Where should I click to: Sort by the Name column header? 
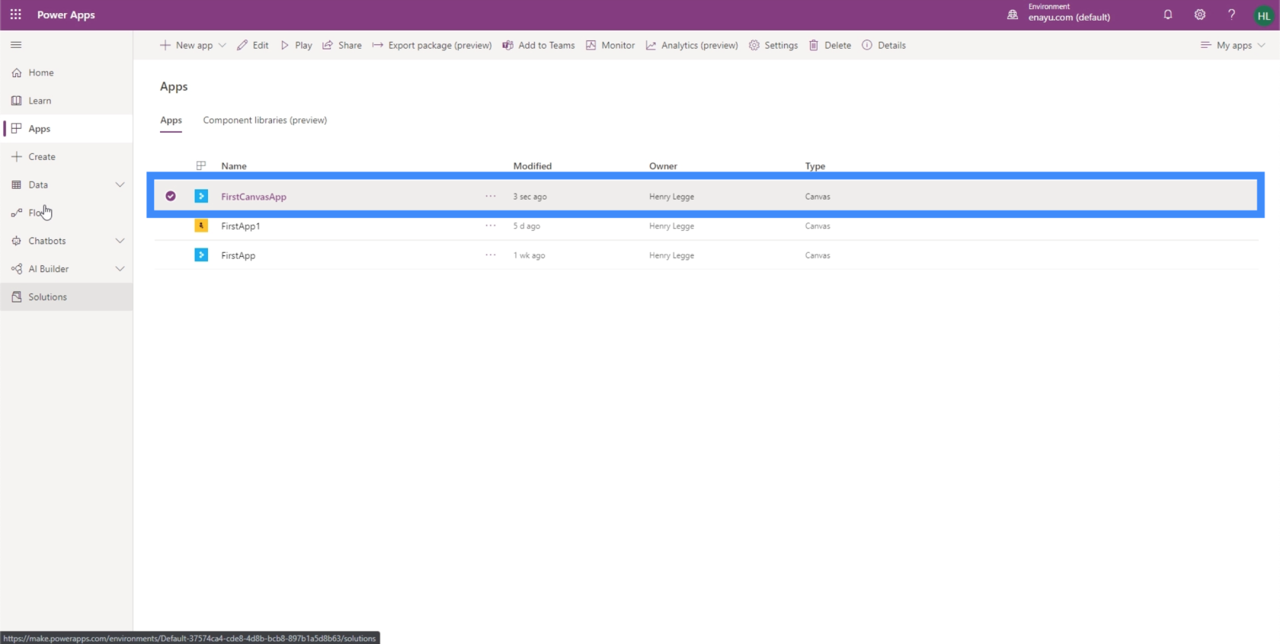click(x=234, y=166)
